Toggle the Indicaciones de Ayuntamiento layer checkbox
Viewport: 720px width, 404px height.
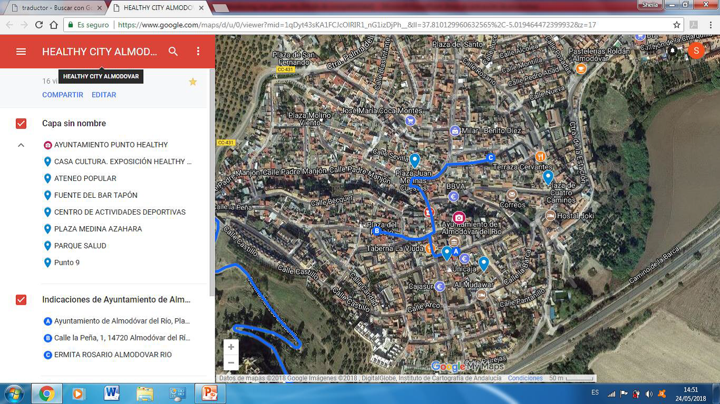click(x=21, y=300)
